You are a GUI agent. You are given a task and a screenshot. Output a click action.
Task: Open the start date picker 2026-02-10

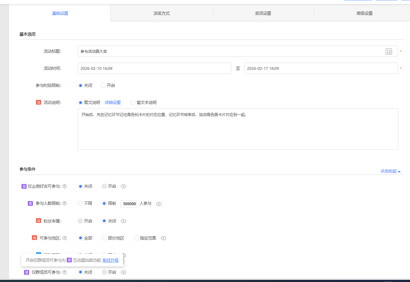point(154,68)
